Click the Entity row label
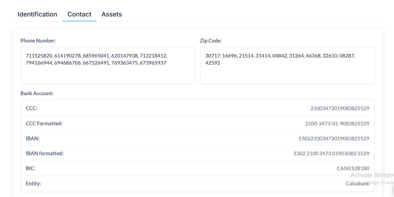The height and width of the screenshot is (197, 394). click(x=33, y=184)
